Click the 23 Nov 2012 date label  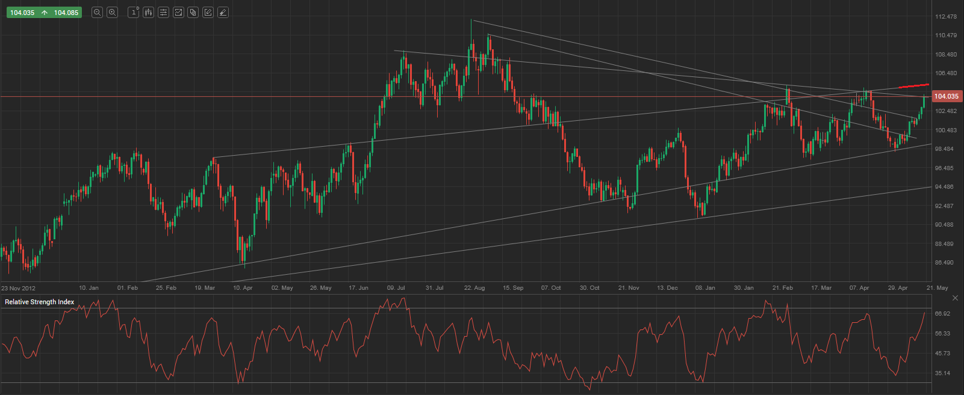point(19,288)
